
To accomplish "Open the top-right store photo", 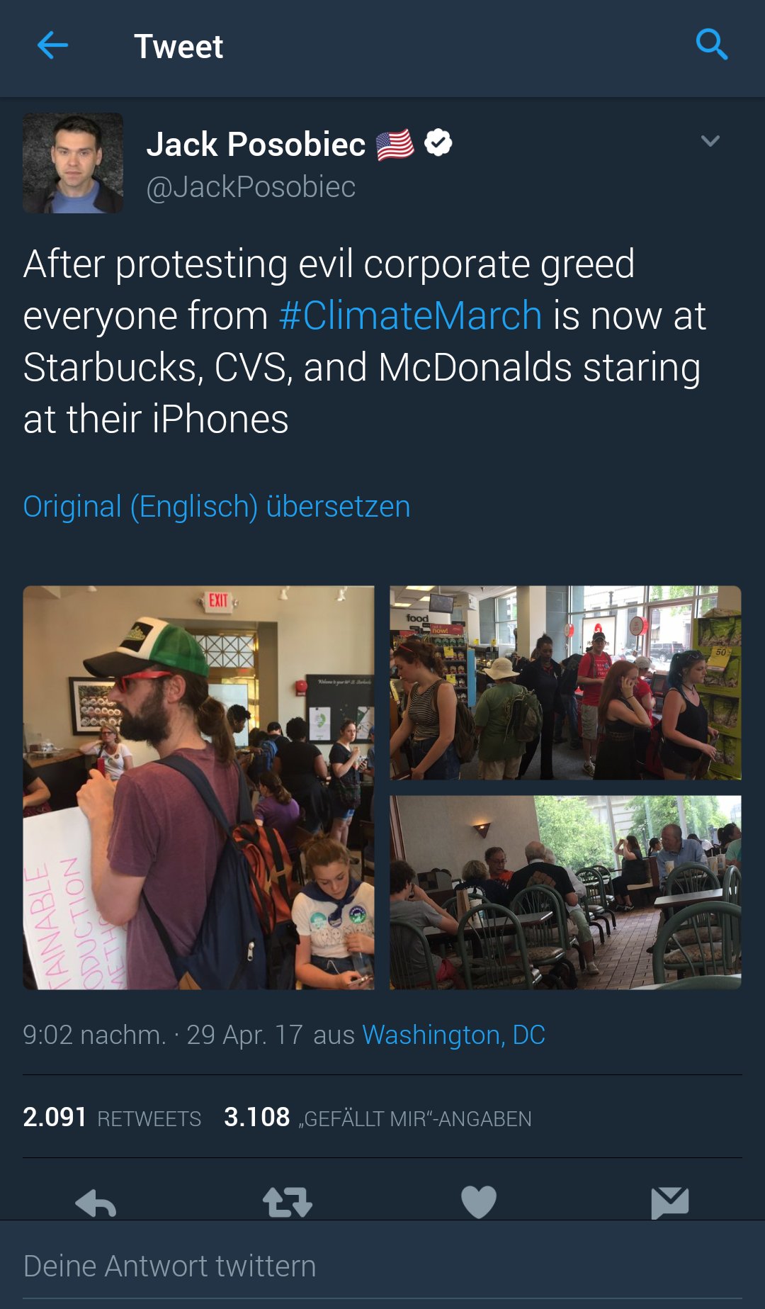I will 565,682.
